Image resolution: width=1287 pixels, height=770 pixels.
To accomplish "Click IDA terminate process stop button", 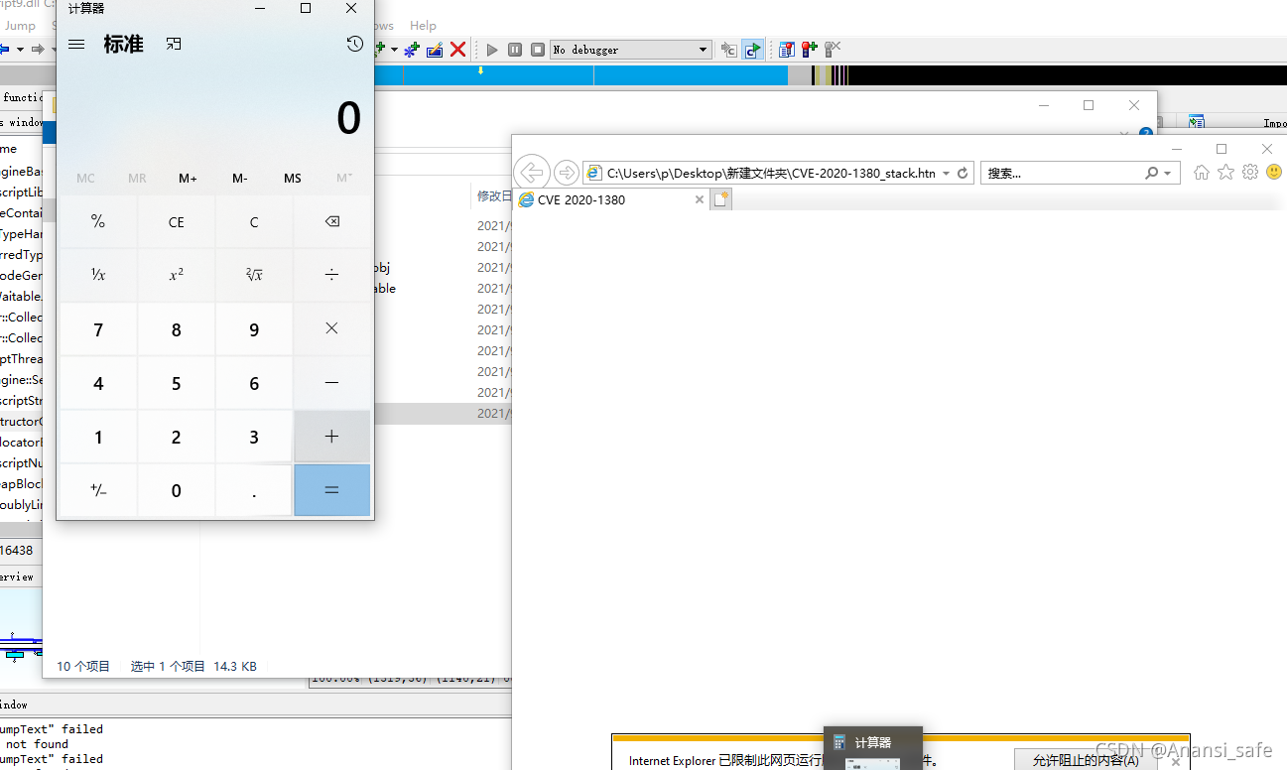I will 538,49.
